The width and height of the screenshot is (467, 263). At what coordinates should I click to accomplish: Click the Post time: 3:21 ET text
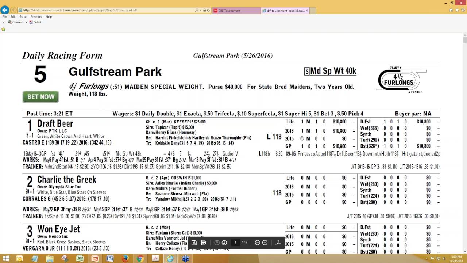pos(49,114)
